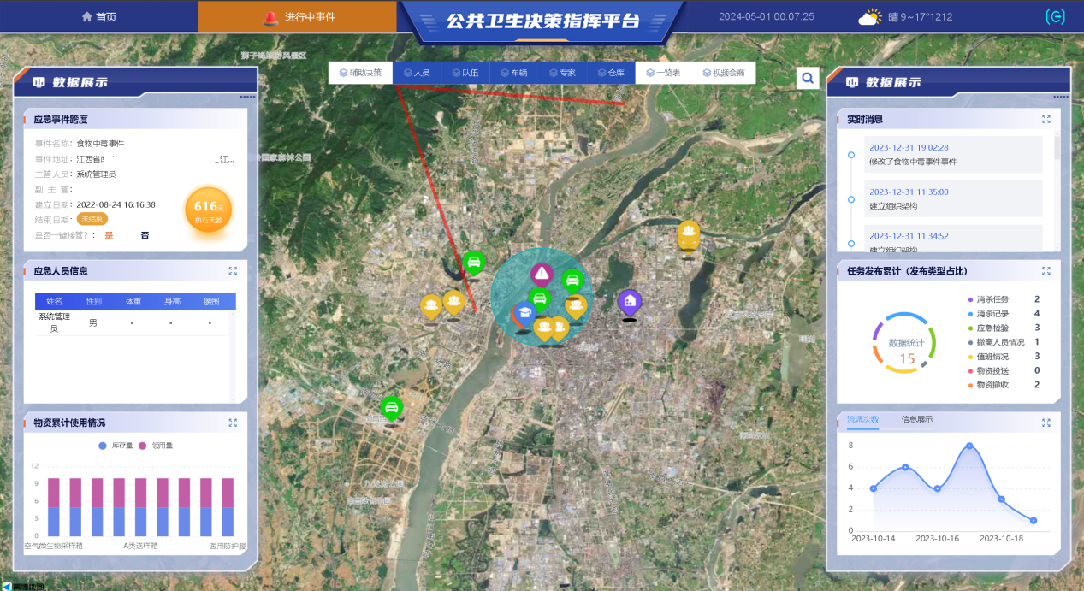The height and width of the screenshot is (591, 1084).
Task: Expand the 实时消息 panel to fullscreen
Action: [x=1045, y=120]
